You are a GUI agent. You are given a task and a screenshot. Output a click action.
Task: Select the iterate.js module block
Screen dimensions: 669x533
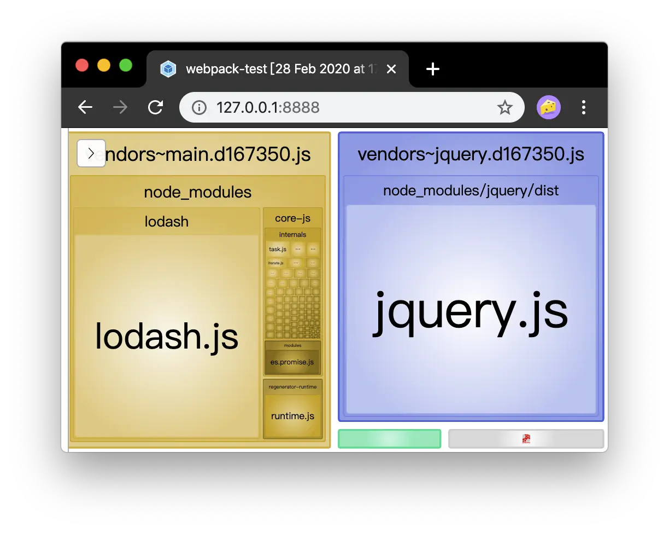pos(275,263)
